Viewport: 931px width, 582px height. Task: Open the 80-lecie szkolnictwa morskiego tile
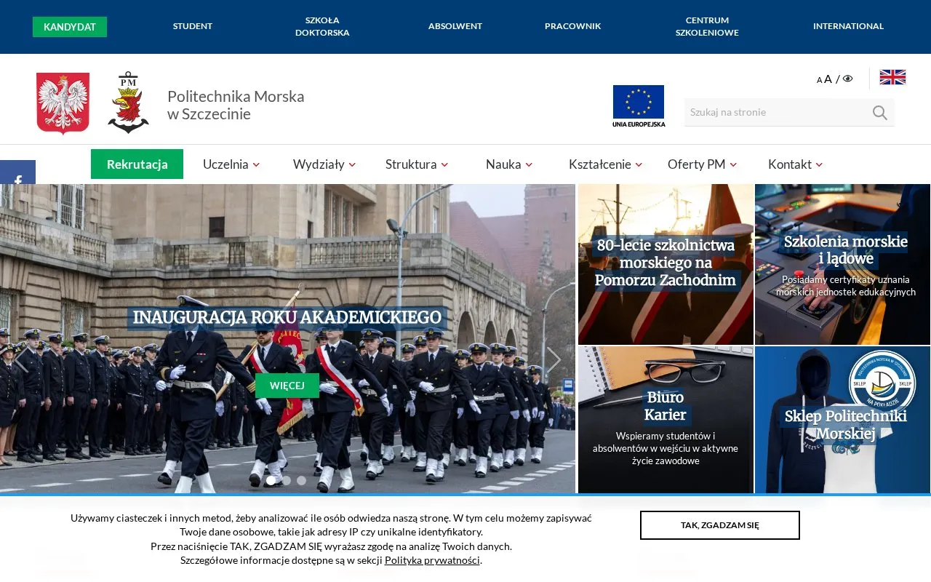666,264
